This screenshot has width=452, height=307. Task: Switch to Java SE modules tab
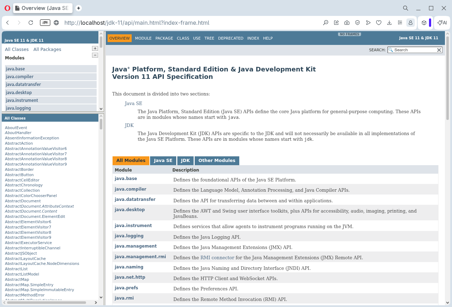(x=163, y=161)
